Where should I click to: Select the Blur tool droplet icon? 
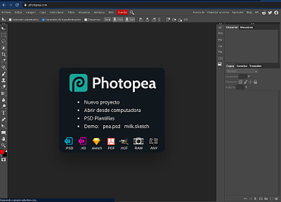4,100
